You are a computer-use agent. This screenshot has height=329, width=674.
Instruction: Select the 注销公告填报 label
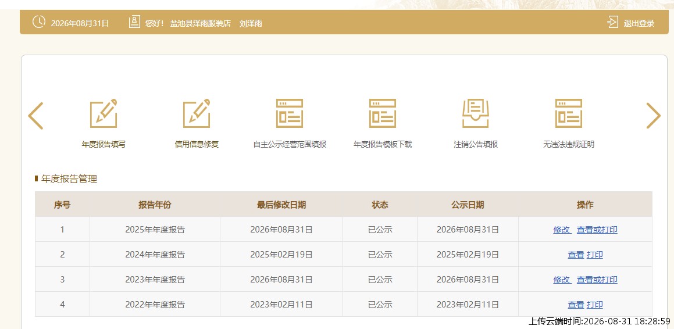click(x=476, y=144)
